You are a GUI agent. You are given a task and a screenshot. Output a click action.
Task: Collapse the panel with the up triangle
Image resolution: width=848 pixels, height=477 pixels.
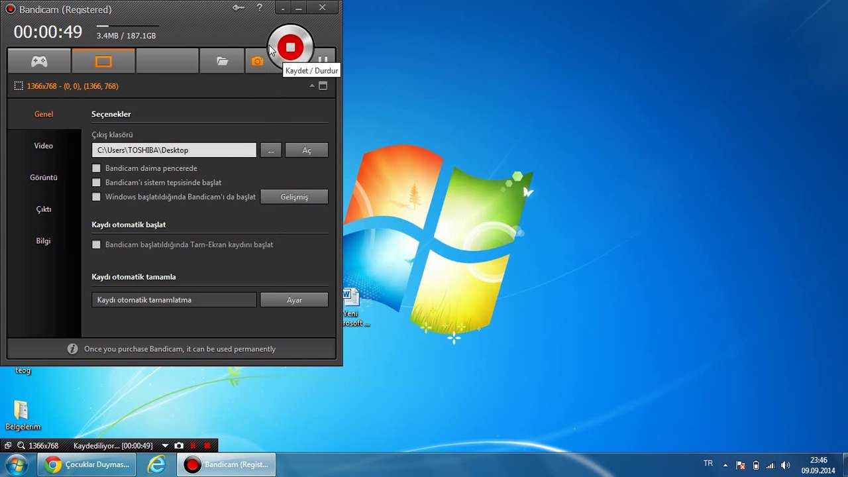click(x=311, y=86)
